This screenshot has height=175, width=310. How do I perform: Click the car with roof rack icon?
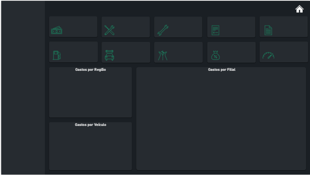tap(110, 55)
